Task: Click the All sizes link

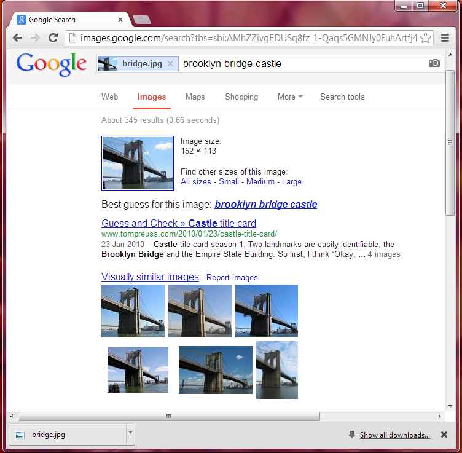Action: 196,181
